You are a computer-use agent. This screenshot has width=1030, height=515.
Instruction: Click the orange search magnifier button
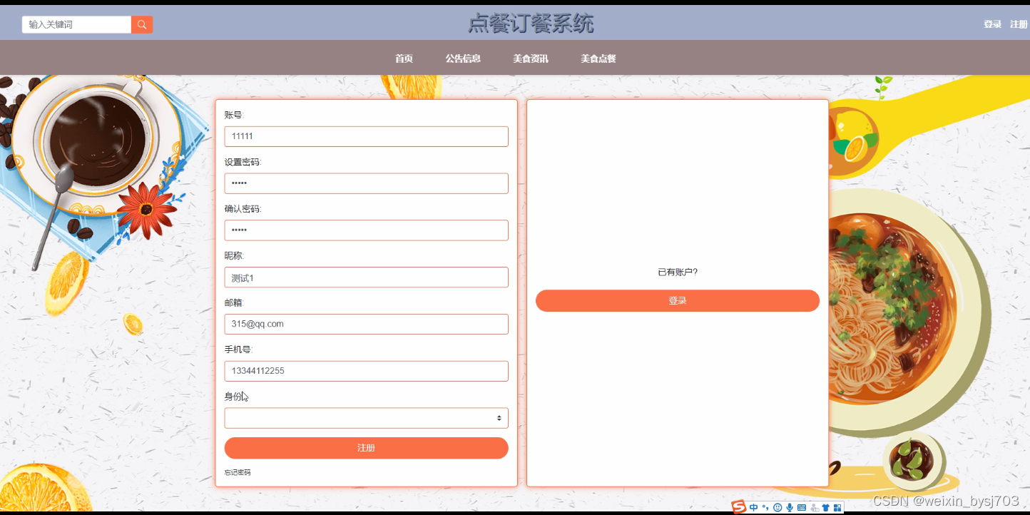coord(142,25)
